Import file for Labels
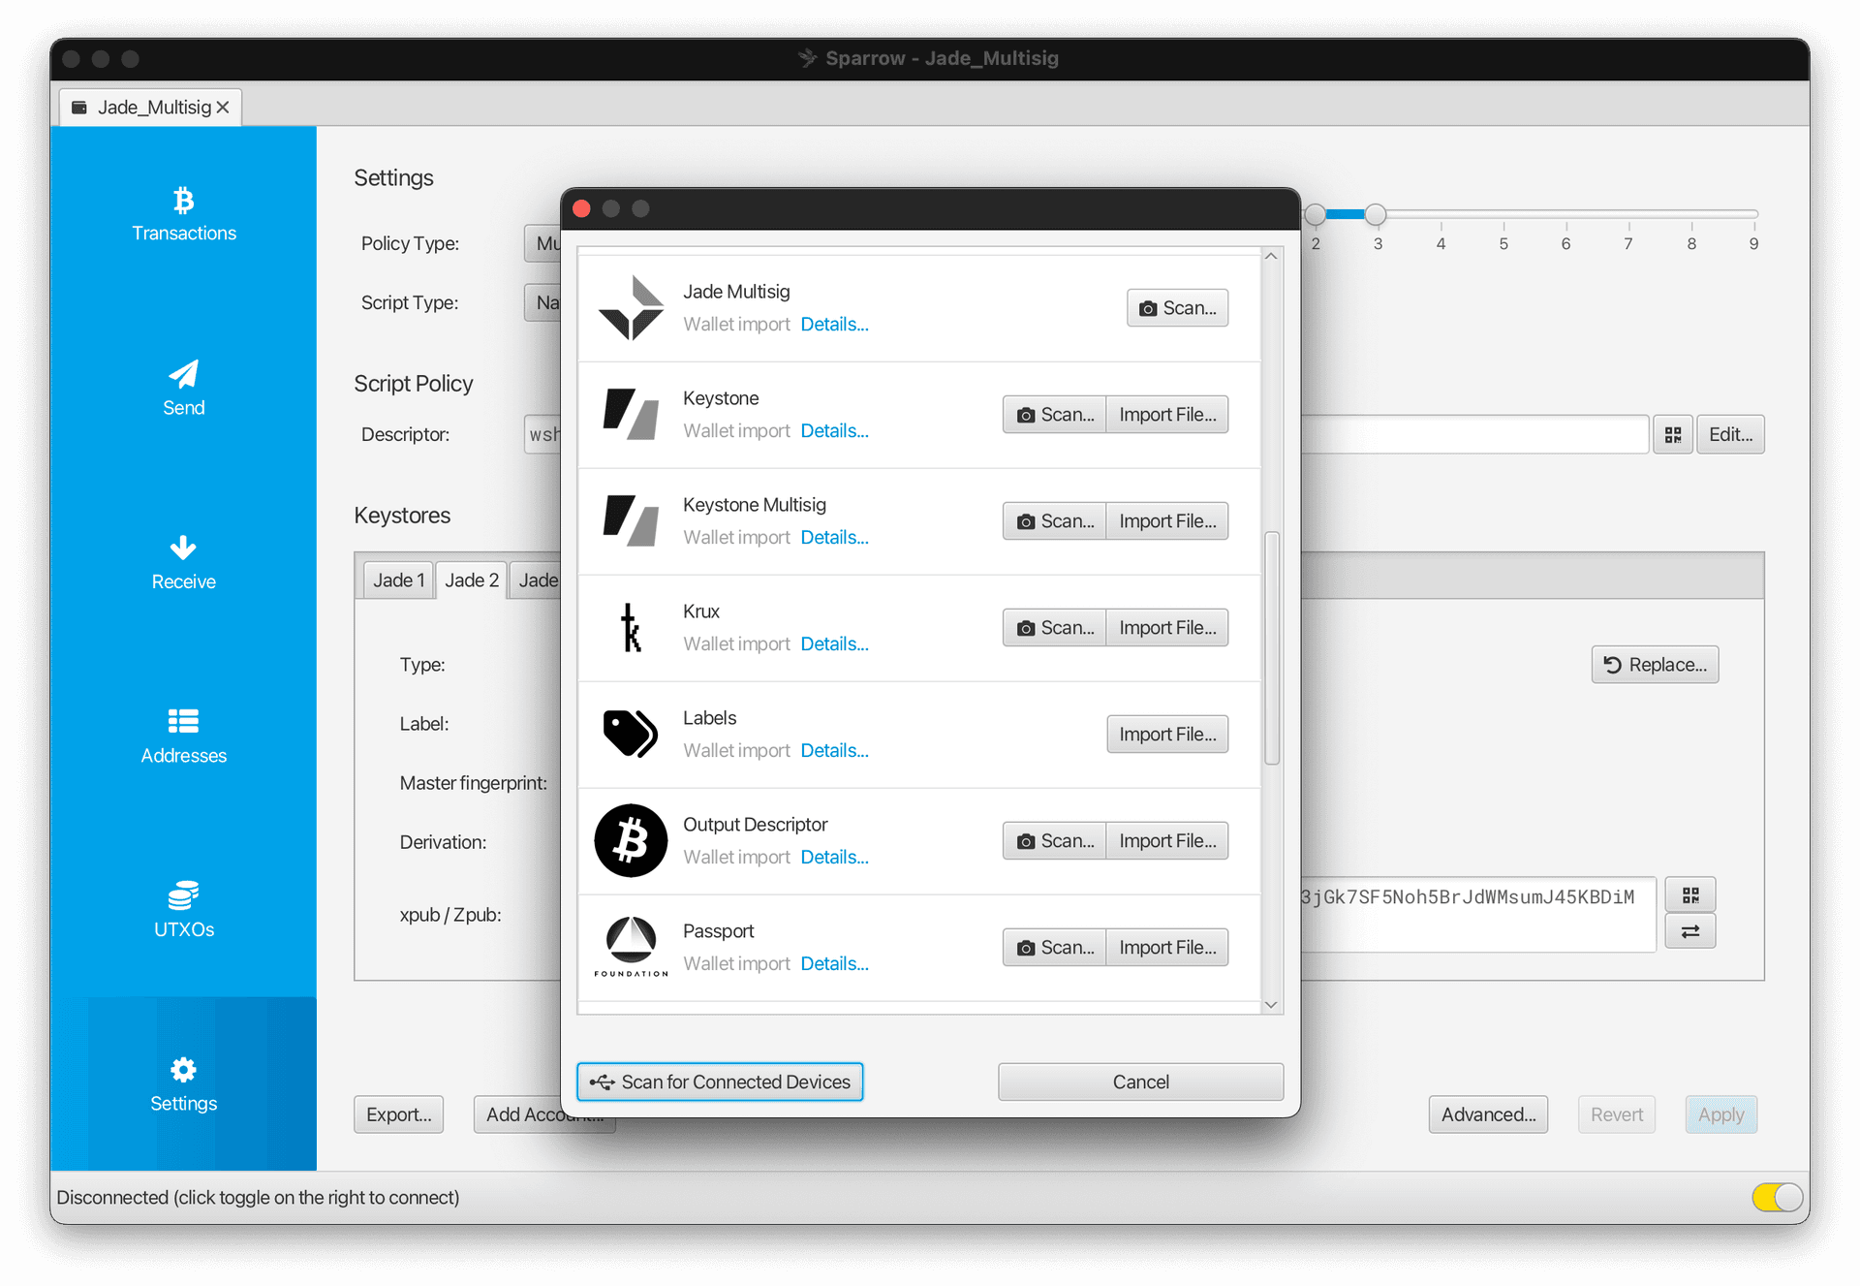The height and width of the screenshot is (1286, 1860). point(1167,735)
